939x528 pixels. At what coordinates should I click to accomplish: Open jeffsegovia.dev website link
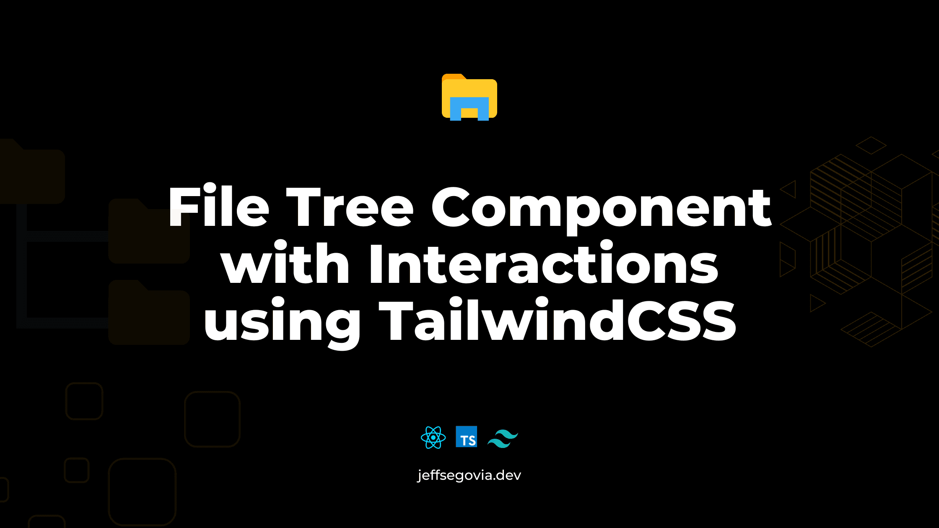coord(469,475)
